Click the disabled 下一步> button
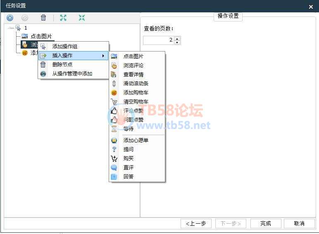The image size is (319, 234). [231, 223]
